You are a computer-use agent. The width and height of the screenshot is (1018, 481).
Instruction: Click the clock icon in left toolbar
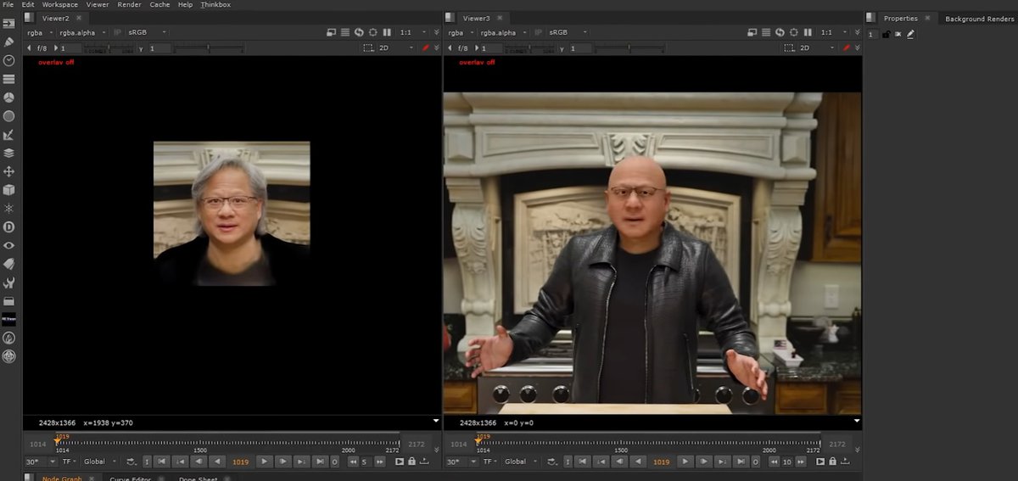click(9, 60)
